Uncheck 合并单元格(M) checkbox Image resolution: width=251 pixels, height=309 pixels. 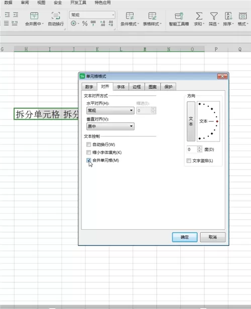[x=88, y=160]
